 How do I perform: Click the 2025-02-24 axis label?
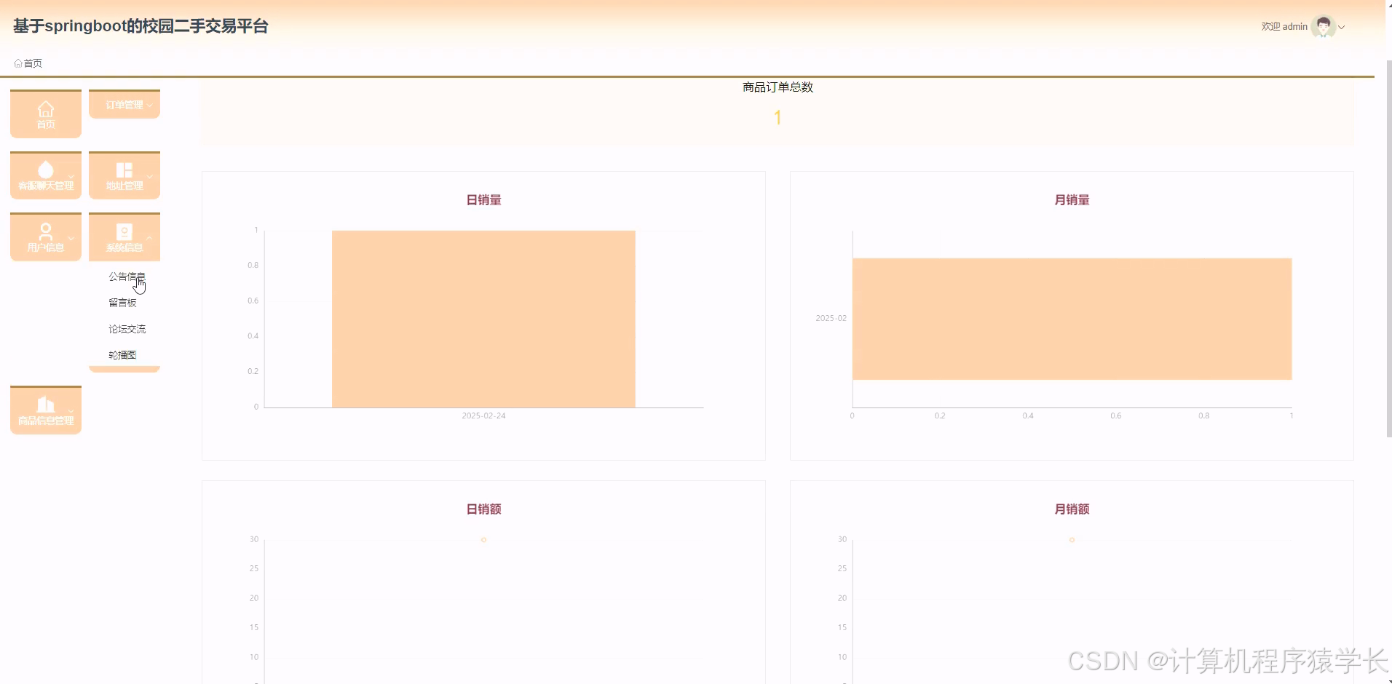pyautogui.click(x=483, y=415)
